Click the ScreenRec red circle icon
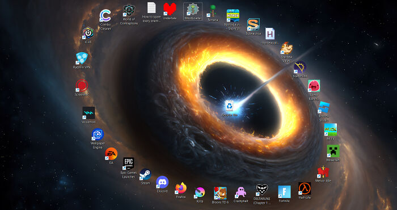397x210 pixels. pos(82,86)
